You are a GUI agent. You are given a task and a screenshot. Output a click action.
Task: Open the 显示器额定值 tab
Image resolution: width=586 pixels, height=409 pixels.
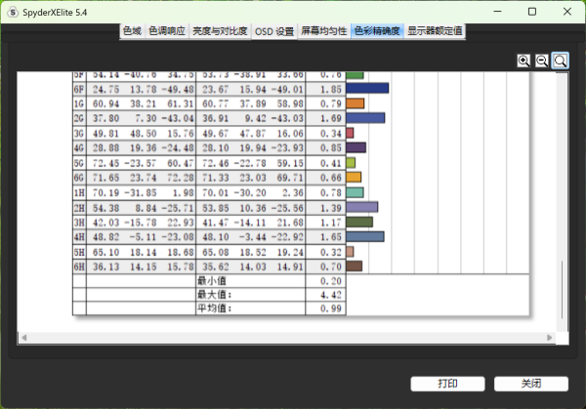coord(435,31)
